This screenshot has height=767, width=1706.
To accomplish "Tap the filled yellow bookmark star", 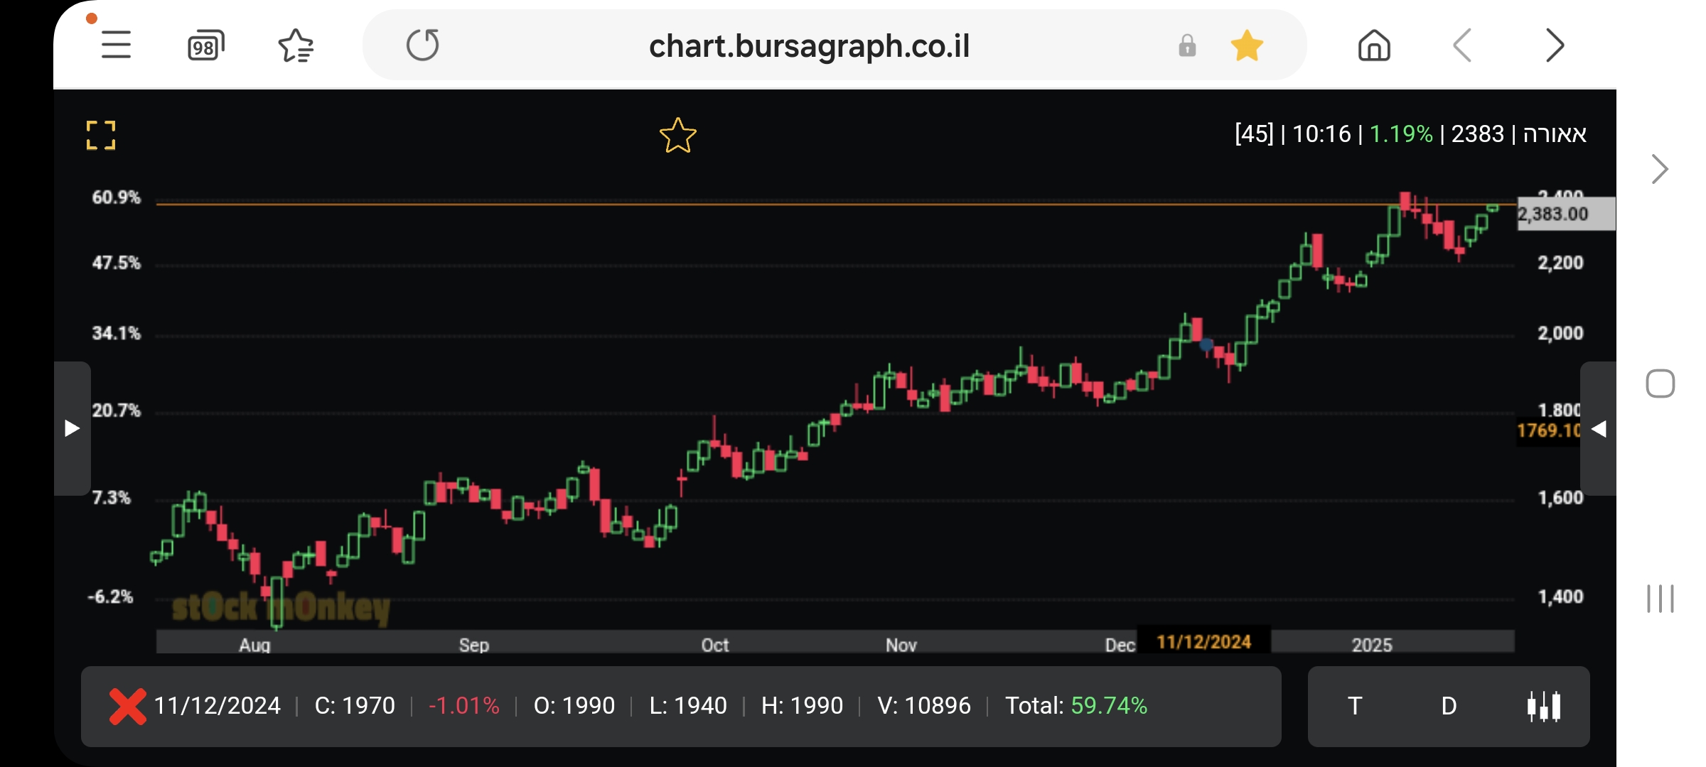I will click(1247, 46).
